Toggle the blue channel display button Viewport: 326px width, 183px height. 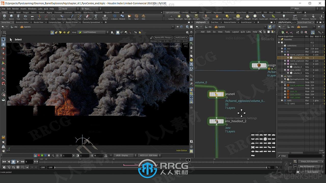(45, 155)
